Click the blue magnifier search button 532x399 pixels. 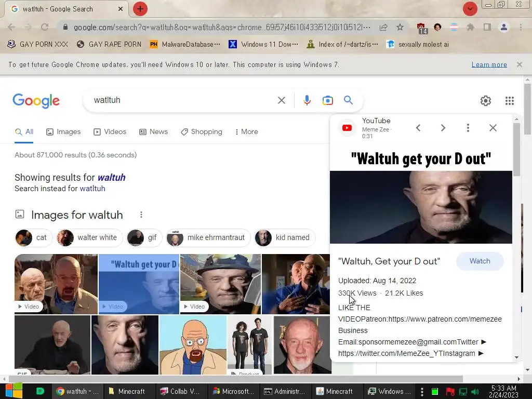tap(348, 100)
